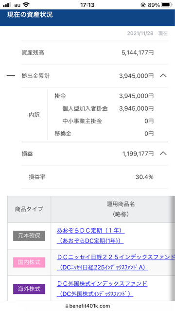Tap the cellular signal bars icon
Screen dimensions: 175x311
(x=7, y=5)
